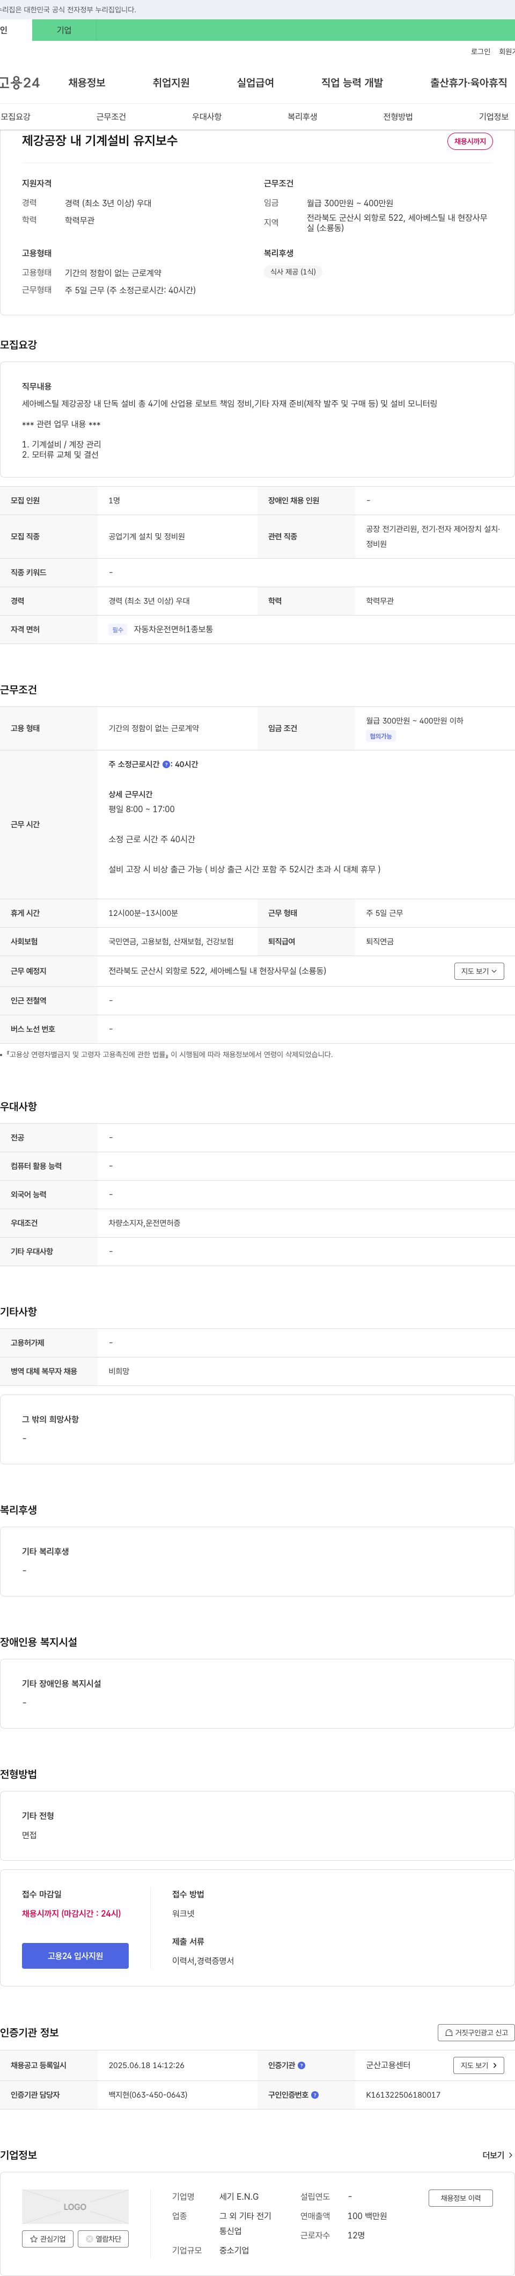515x2276 pixels.
Task: Click the 자동차운전면허1종보통 text
Action: point(173,629)
